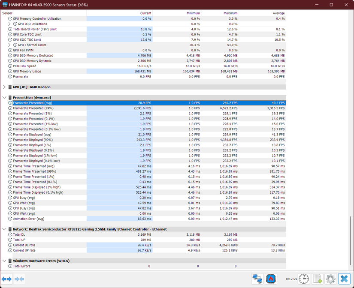Open sensor settings gear icon

point(330,279)
